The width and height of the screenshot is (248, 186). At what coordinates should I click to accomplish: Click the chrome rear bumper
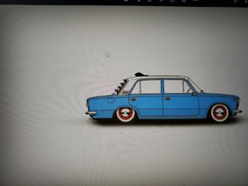(91, 113)
